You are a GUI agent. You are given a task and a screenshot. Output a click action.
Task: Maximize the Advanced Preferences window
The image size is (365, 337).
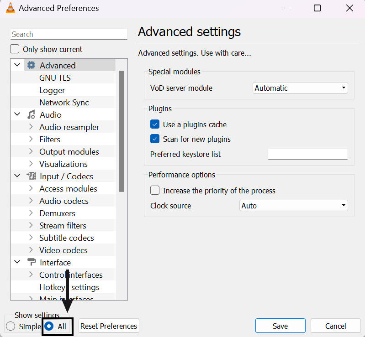coord(317,8)
